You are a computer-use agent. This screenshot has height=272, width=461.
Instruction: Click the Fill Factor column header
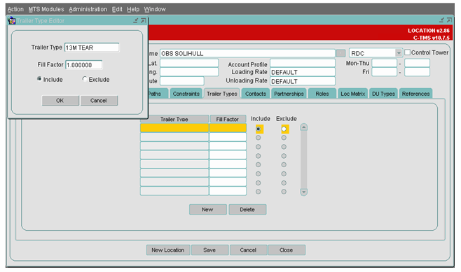[x=228, y=119]
